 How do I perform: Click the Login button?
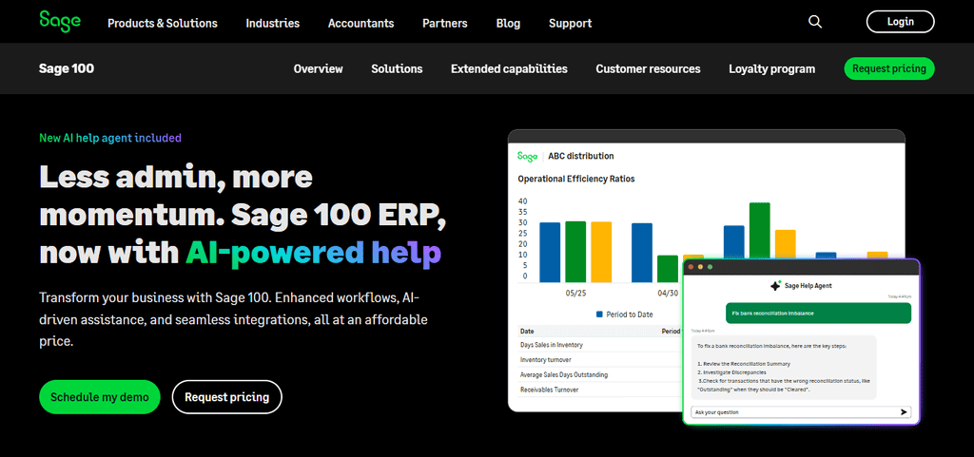tap(900, 22)
